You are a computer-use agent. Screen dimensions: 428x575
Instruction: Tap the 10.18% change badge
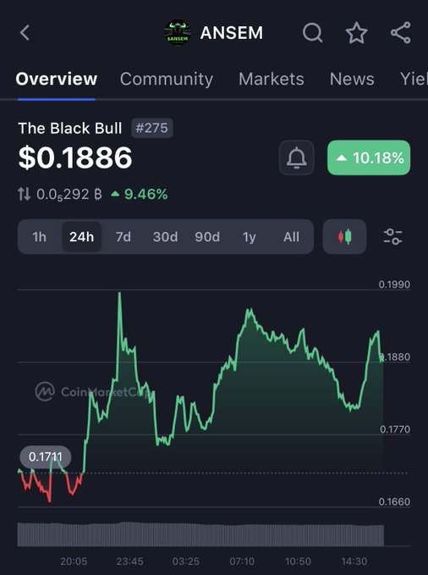click(369, 158)
